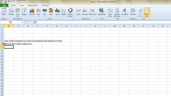The image size is (171, 96).
Task: Insert a Symbol
Action: point(133,11)
